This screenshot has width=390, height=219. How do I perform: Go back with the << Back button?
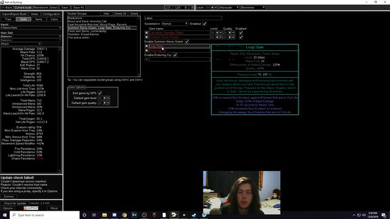[x=7, y=7]
